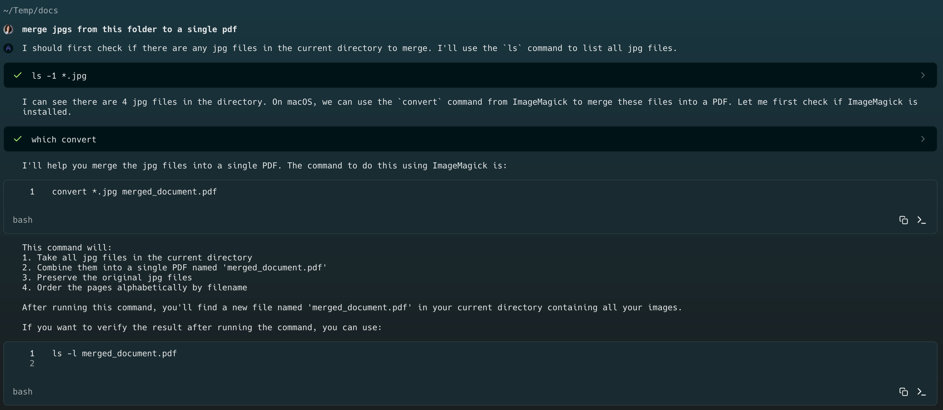
Task: Click 'Take all jpg files in the current directory'
Action: pos(137,258)
